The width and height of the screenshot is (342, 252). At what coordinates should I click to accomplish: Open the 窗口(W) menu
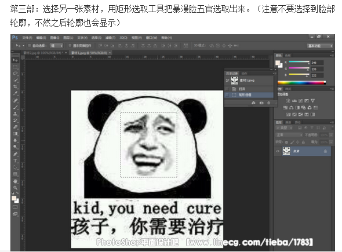coord(152,38)
